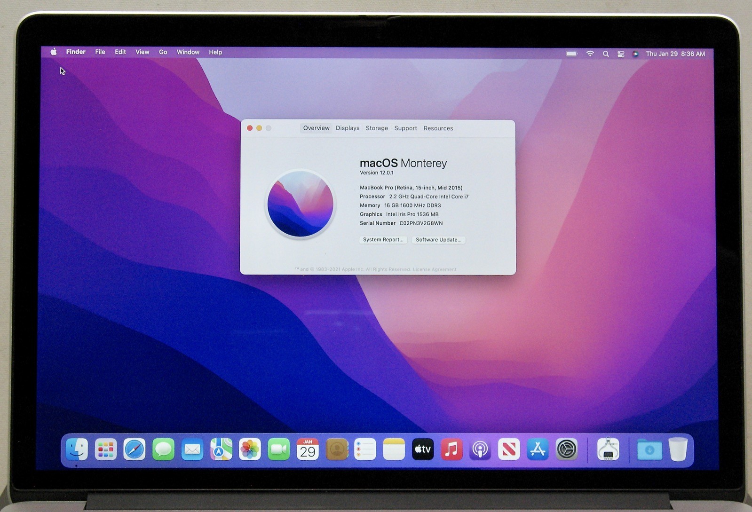Switch to the Resources tab
The width and height of the screenshot is (752, 512).
438,128
